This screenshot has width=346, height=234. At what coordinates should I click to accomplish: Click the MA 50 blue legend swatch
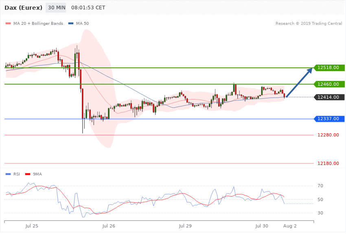tap(71, 23)
